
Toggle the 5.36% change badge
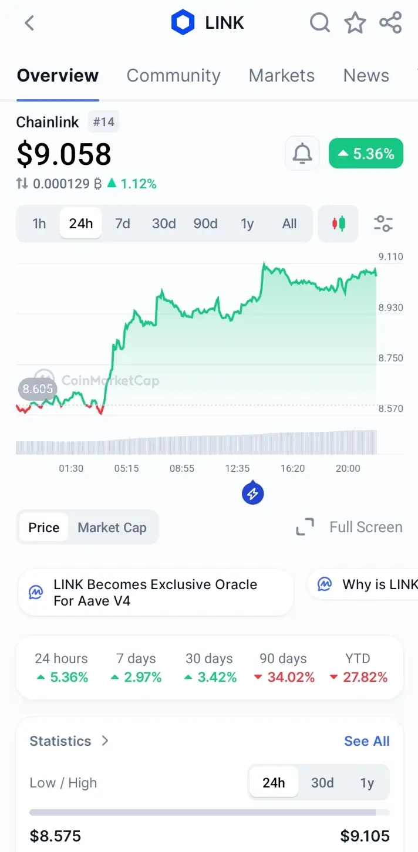pos(366,154)
